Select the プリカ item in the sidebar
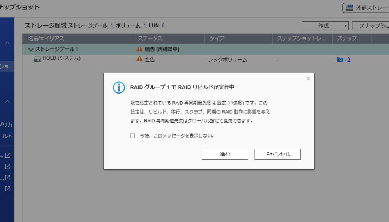Image resolution: width=389 pixels, height=222 pixels. coord(7,125)
